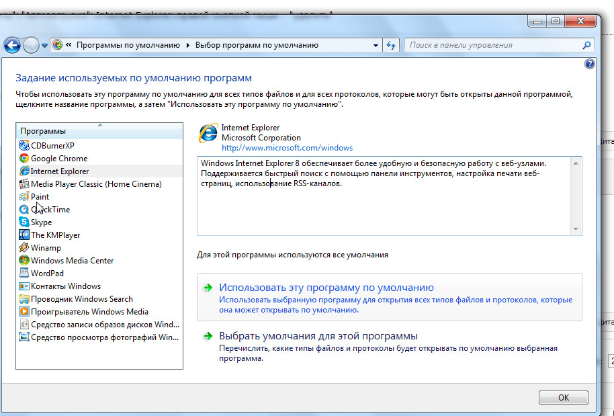614x416 pixels.
Task: Click the QuickTime icon in list
Action: click(x=24, y=210)
